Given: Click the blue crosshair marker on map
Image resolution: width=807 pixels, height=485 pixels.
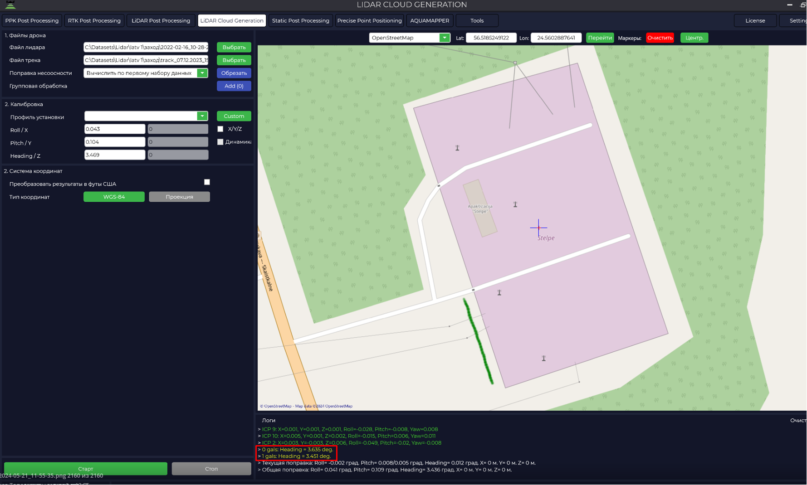Looking at the screenshot, I should click(x=538, y=227).
